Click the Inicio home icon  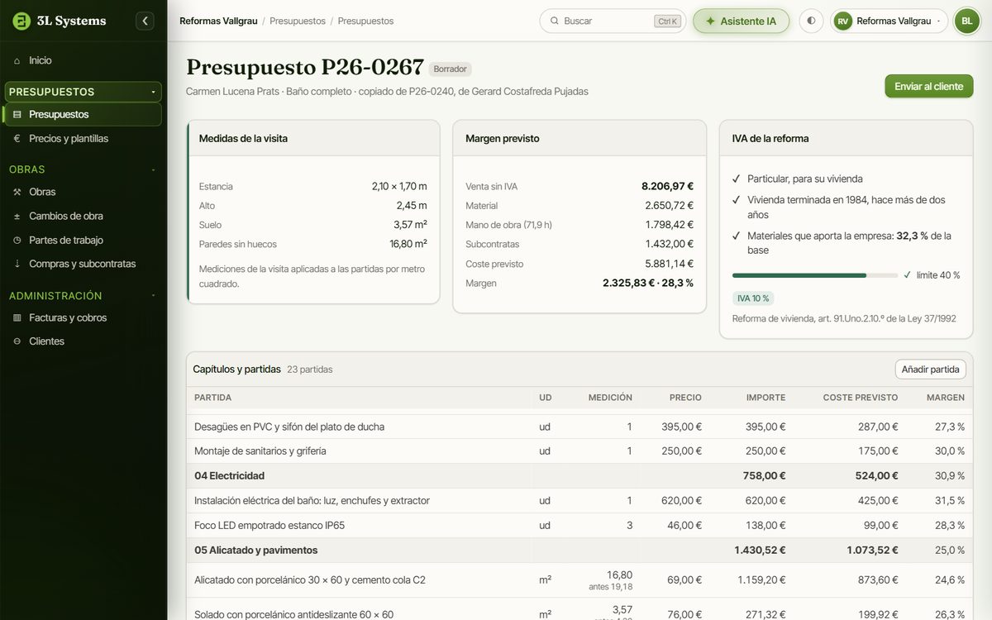pos(17,60)
